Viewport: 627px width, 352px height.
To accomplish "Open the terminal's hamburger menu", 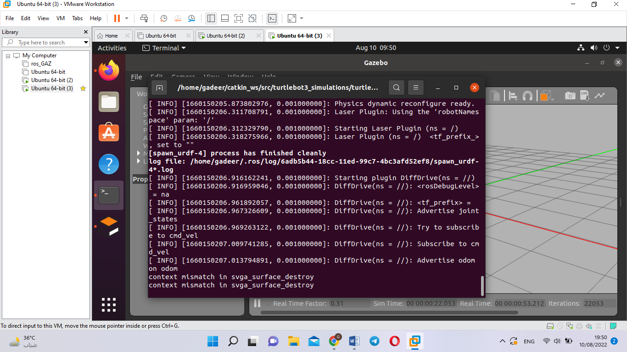I will pos(415,87).
